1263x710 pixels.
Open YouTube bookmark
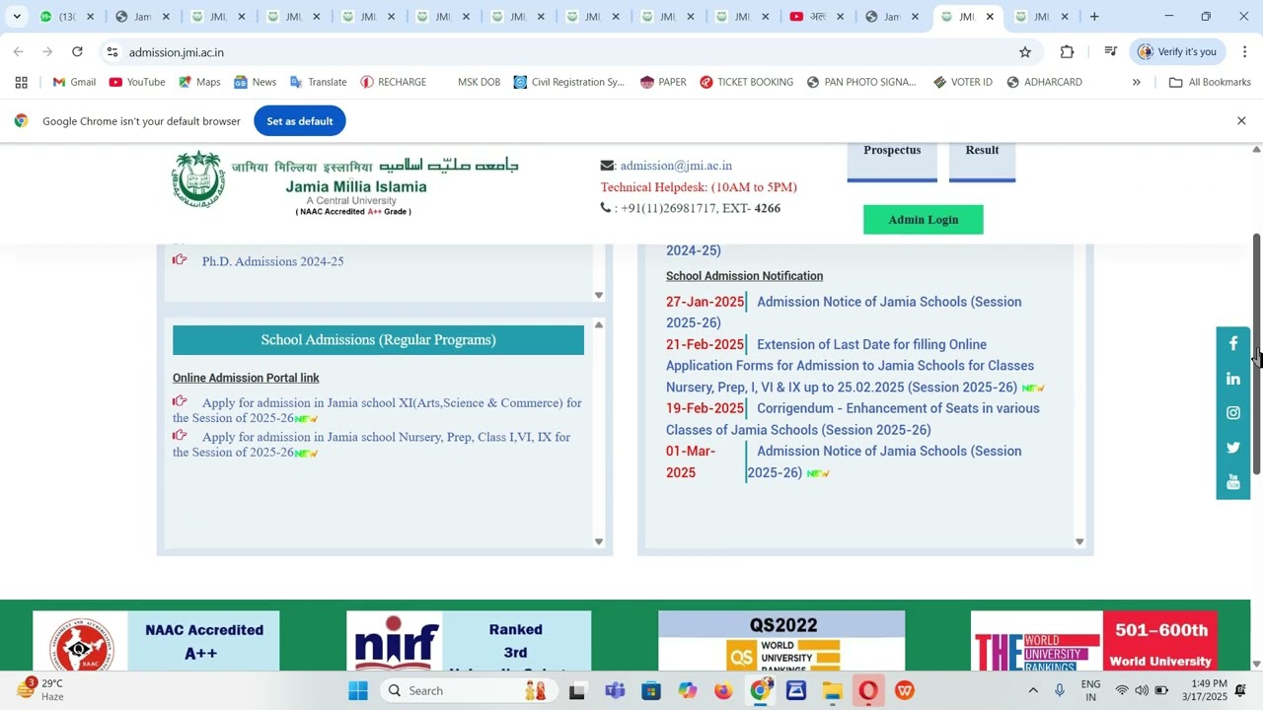click(x=137, y=82)
